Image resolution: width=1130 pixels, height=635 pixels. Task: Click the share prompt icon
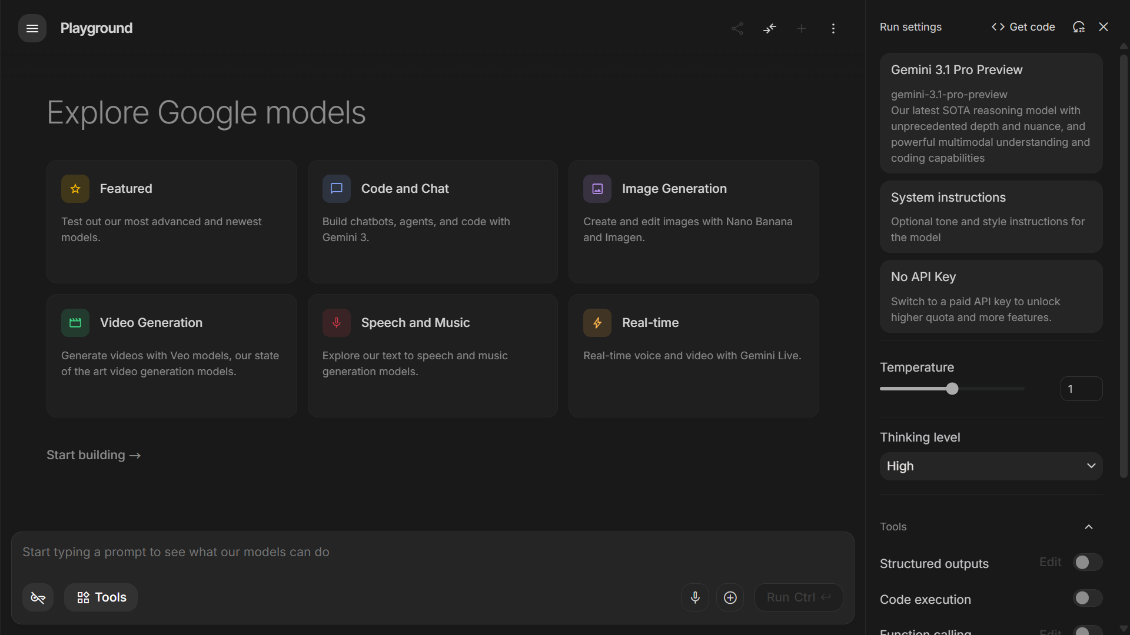tap(737, 28)
